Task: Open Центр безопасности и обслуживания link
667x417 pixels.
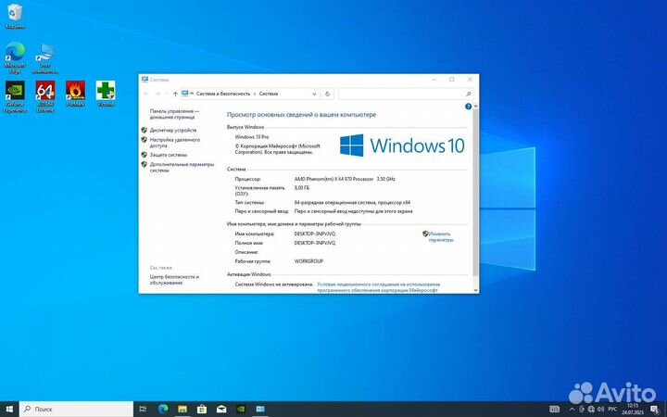Action: point(174,280)
